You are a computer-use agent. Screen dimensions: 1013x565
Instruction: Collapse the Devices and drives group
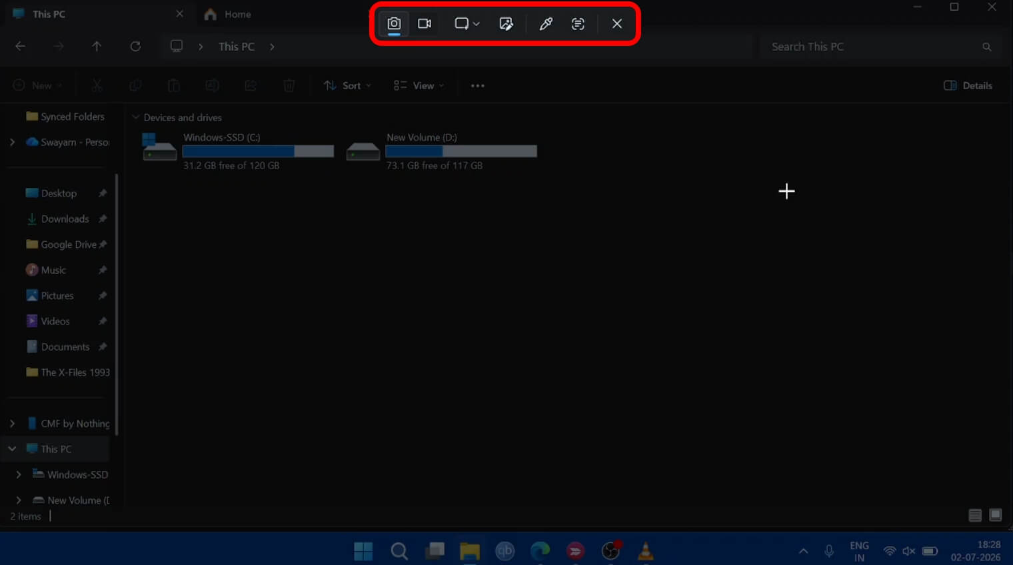pyautogui.click(x=136, y=117)
